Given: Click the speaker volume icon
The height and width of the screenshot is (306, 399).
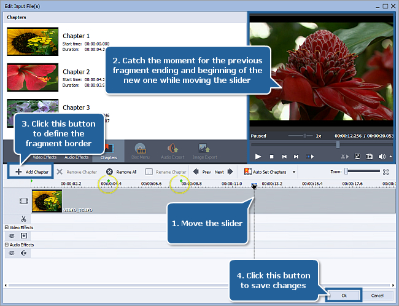Looking at the screenshot, I should click(x=382, y=157).
